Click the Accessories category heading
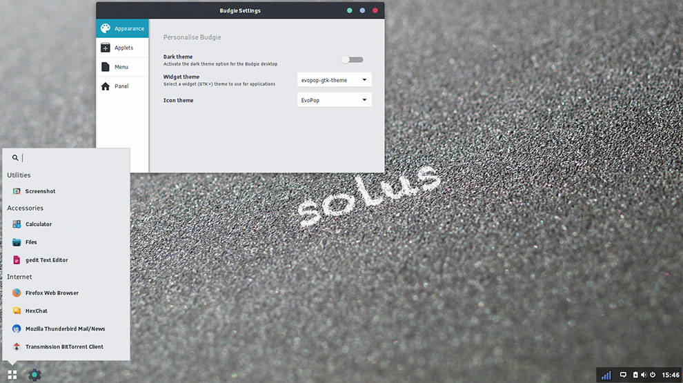Viewport: 683px width, 383px height. click(26, 208)
